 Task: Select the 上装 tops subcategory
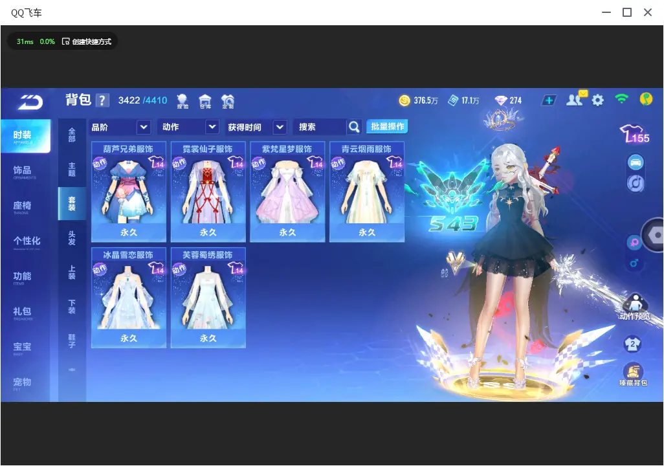(x=72, y=272)
